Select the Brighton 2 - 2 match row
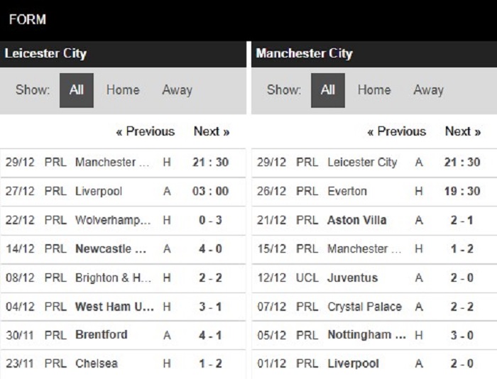The image size is (497, 379). [123, 278]
